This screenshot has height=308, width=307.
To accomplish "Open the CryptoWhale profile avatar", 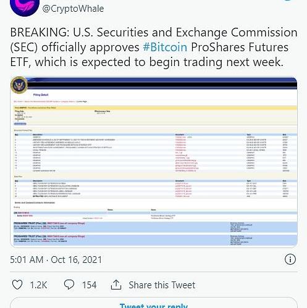I will (x=25, y=6).
